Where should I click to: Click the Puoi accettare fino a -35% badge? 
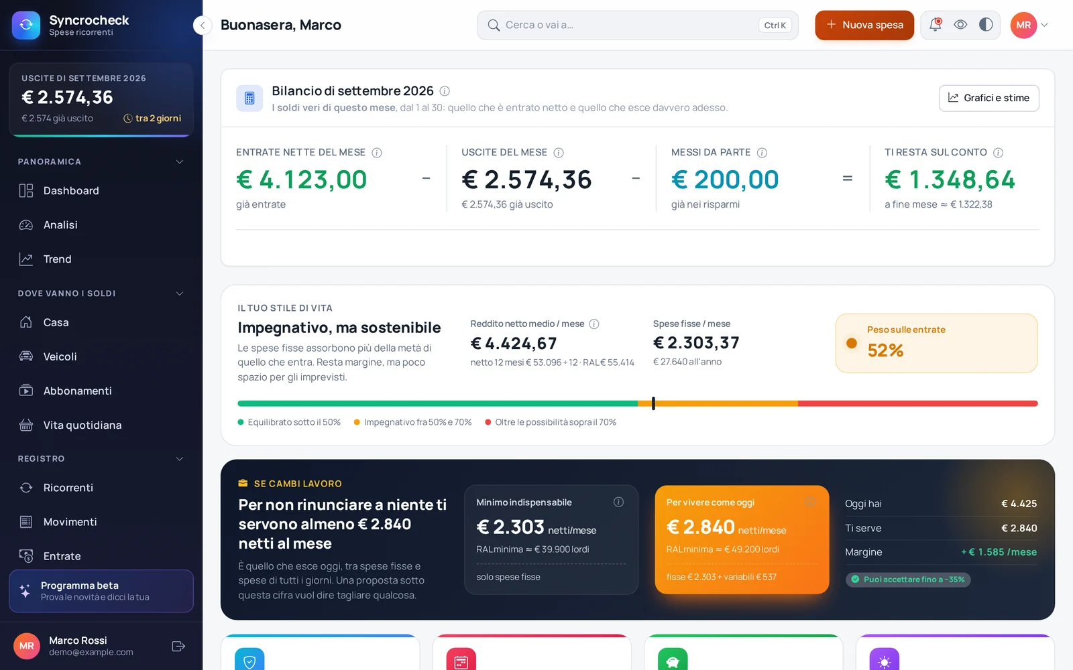click(908, 580)
